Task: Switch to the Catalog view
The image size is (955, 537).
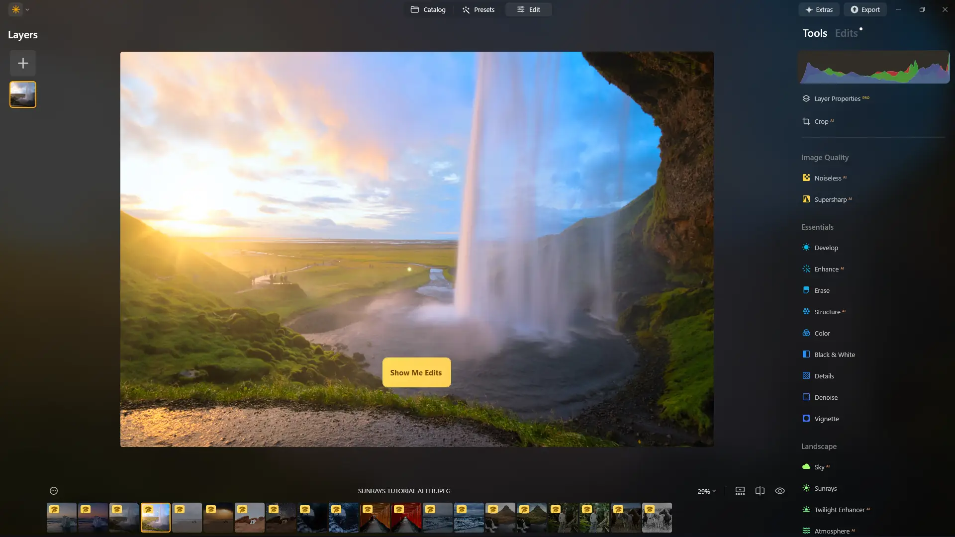Action: pos(428,9)
